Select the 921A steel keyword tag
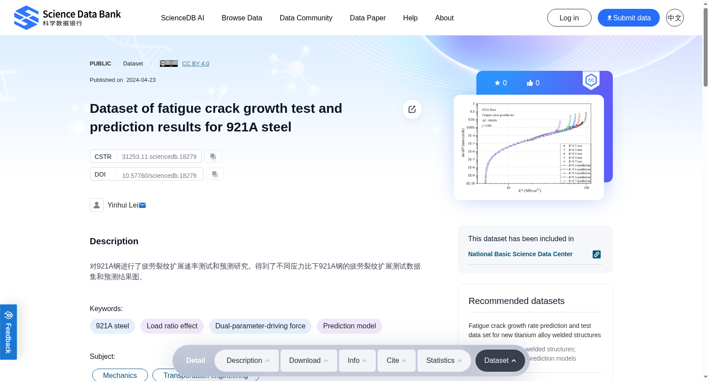The height and width of the screenshot is (381, 709). point(113,326)
